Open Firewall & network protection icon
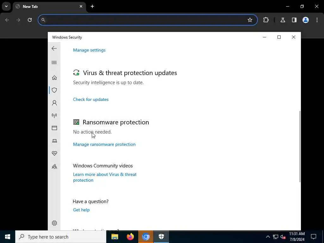 pyautogui.click(x=54, y=115)
